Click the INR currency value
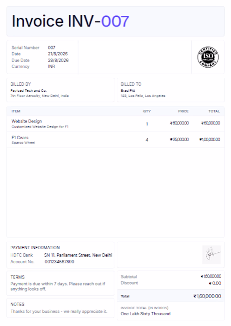 (51, 67)
